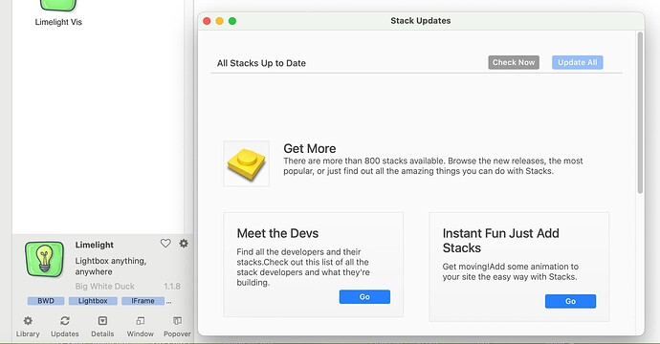This screenshot has width=660, height=344.
Task: Click the Updates refresh icon
Action: 65,321
